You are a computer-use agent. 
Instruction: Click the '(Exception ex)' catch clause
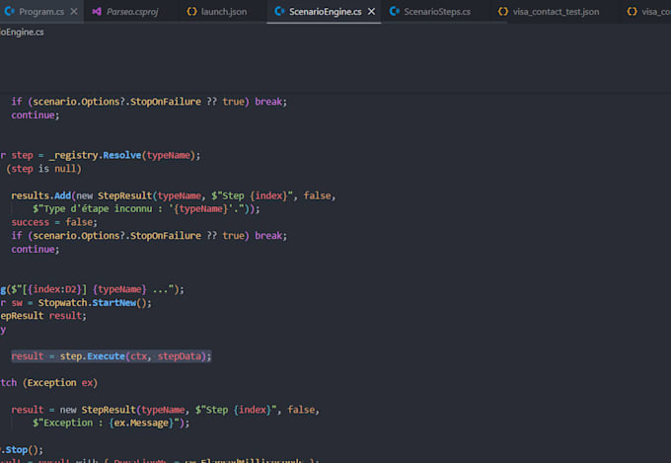(60, 383)
